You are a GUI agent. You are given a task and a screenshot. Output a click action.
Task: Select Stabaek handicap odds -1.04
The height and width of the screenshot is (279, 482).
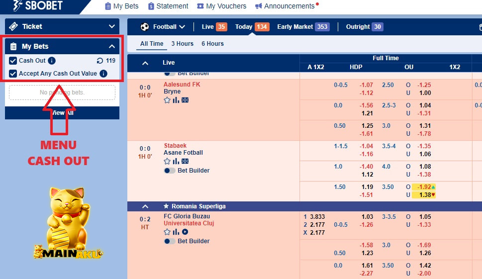click(x=366, y=146)
